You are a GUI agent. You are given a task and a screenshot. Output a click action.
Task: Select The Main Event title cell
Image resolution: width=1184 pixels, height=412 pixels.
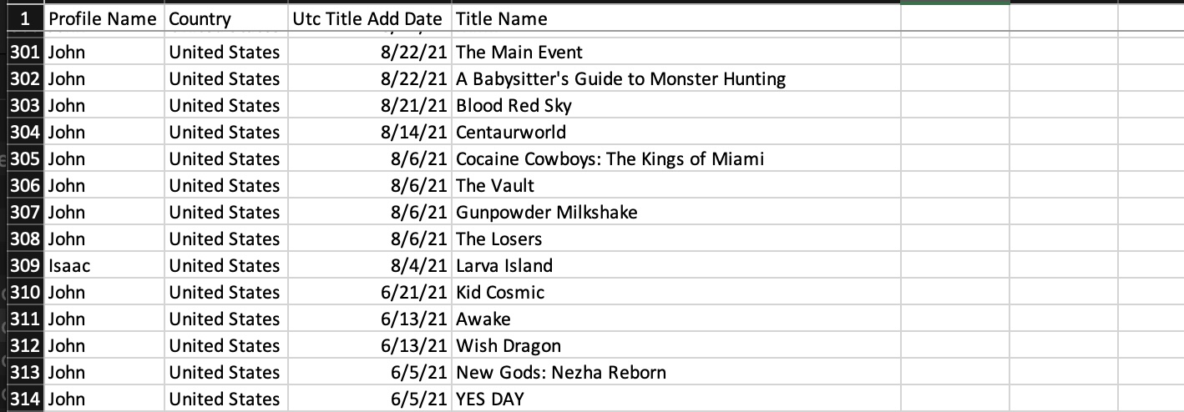tap(519, 52)
